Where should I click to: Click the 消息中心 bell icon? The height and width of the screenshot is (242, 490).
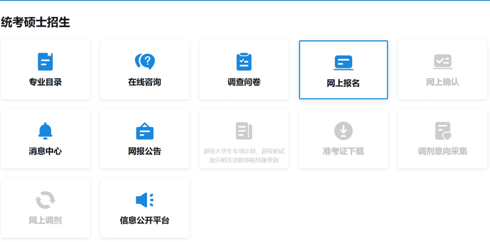[45, 131]
